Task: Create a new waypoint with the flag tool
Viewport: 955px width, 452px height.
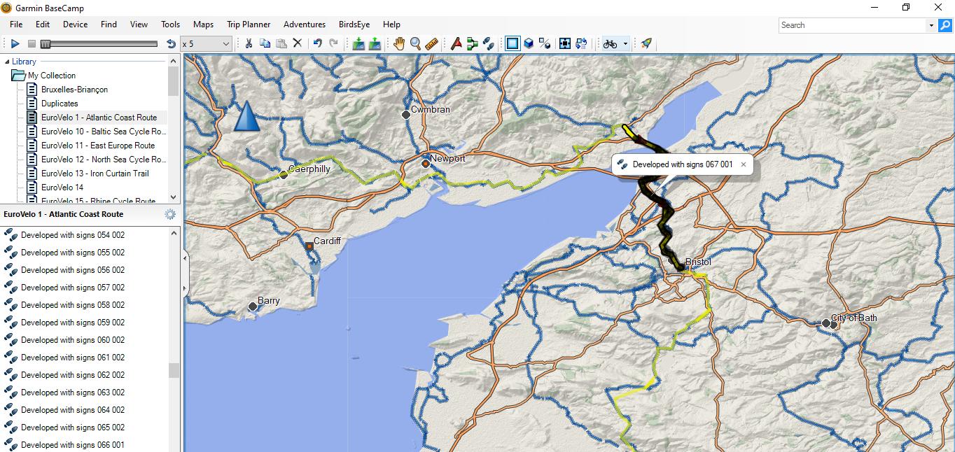Action: click(456, 43)
